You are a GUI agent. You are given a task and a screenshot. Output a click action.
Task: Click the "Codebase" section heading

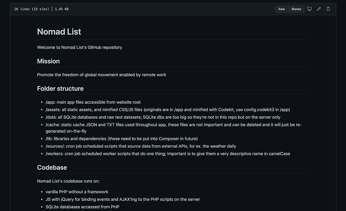click(52, 167)
